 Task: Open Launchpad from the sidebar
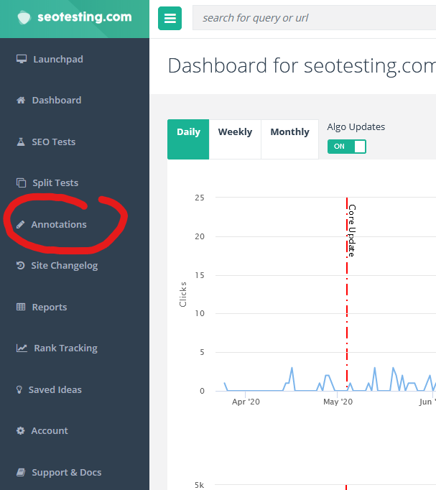click(58, 59)
